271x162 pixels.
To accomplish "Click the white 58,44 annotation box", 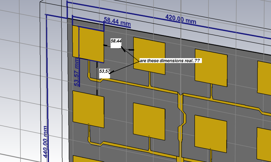I will [x=116, y=43].
